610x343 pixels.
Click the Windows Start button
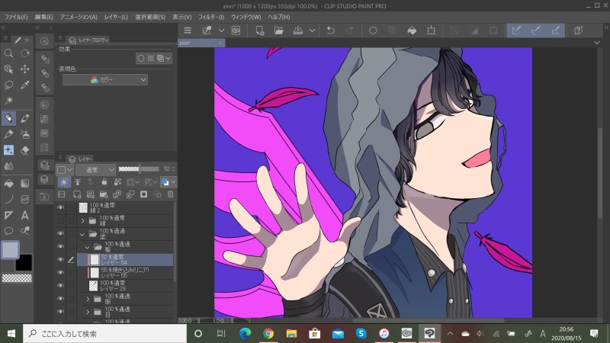tap(11, 333)
